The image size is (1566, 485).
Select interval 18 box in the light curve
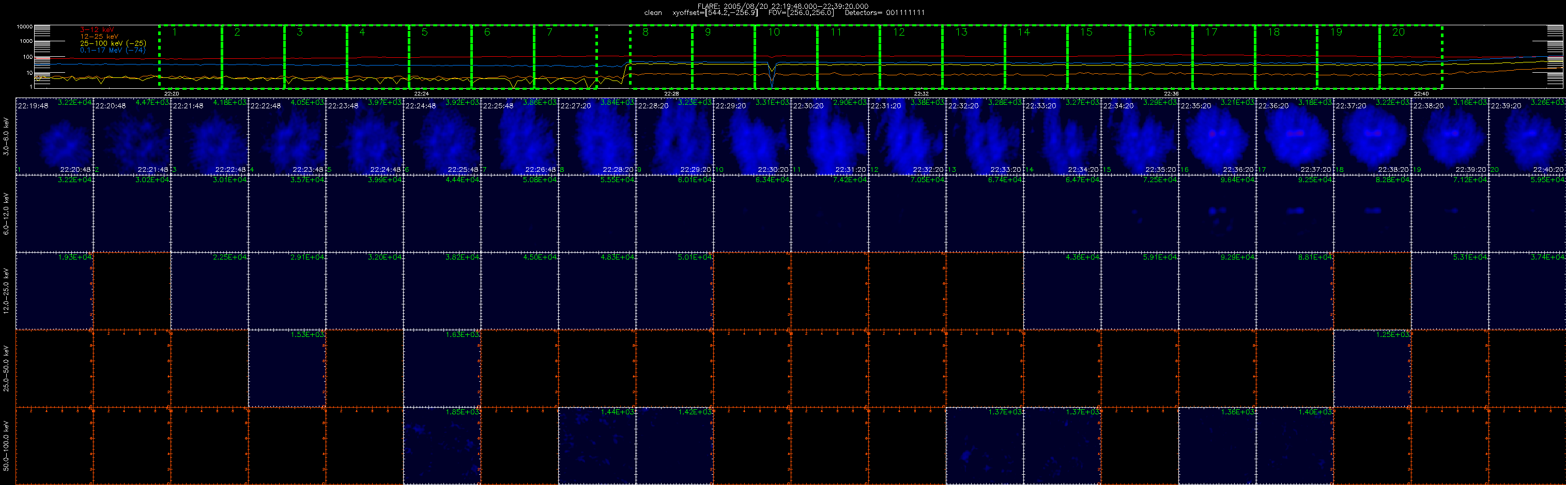(x=1286, y=57)
